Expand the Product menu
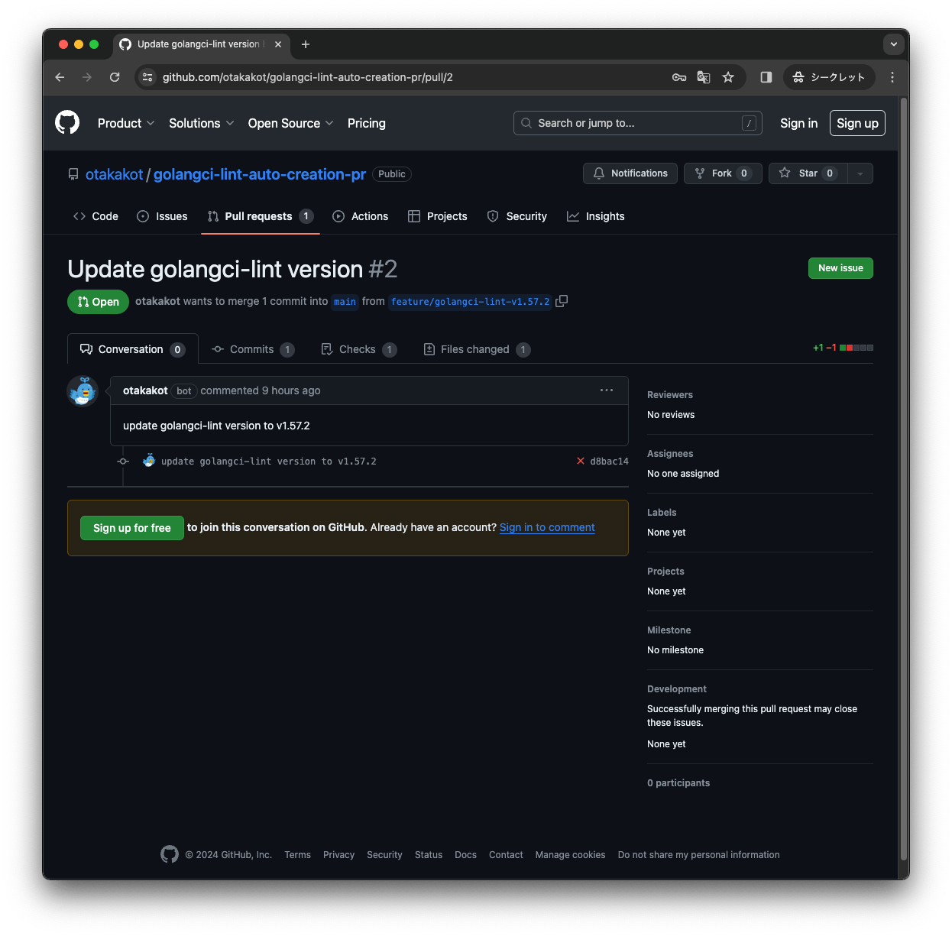The image size is (952, 936). click(126, 123)
